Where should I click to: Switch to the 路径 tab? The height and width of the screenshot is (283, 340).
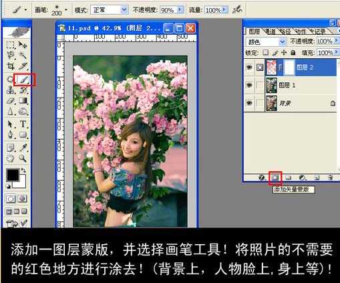[x=286, y=31]
